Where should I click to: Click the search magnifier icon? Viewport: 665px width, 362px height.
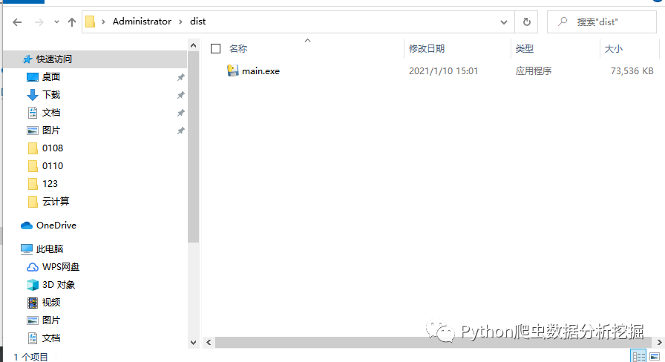563,22
